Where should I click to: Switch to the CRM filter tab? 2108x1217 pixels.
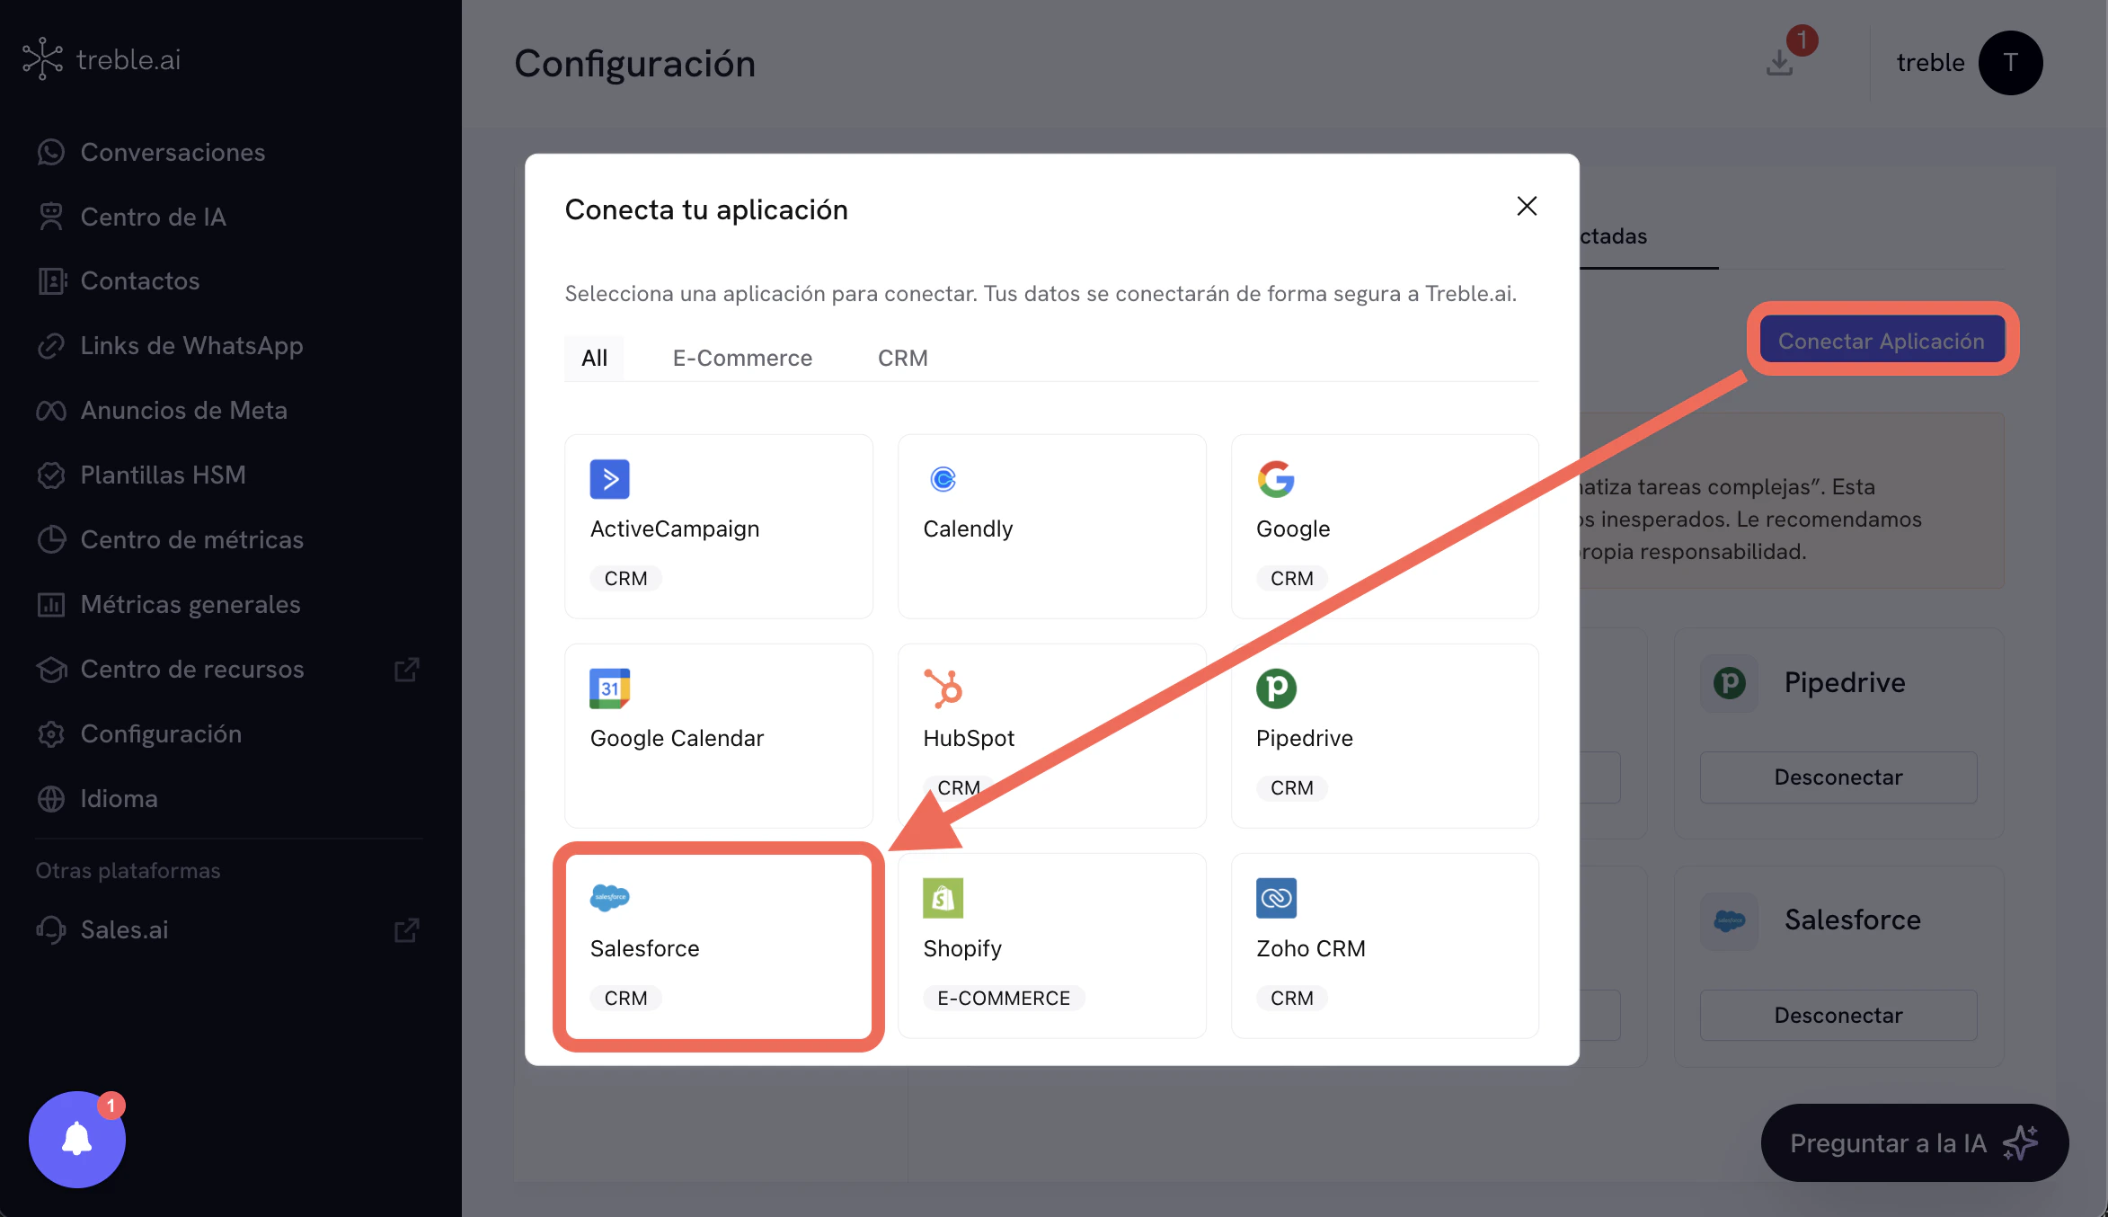[901, 357]
